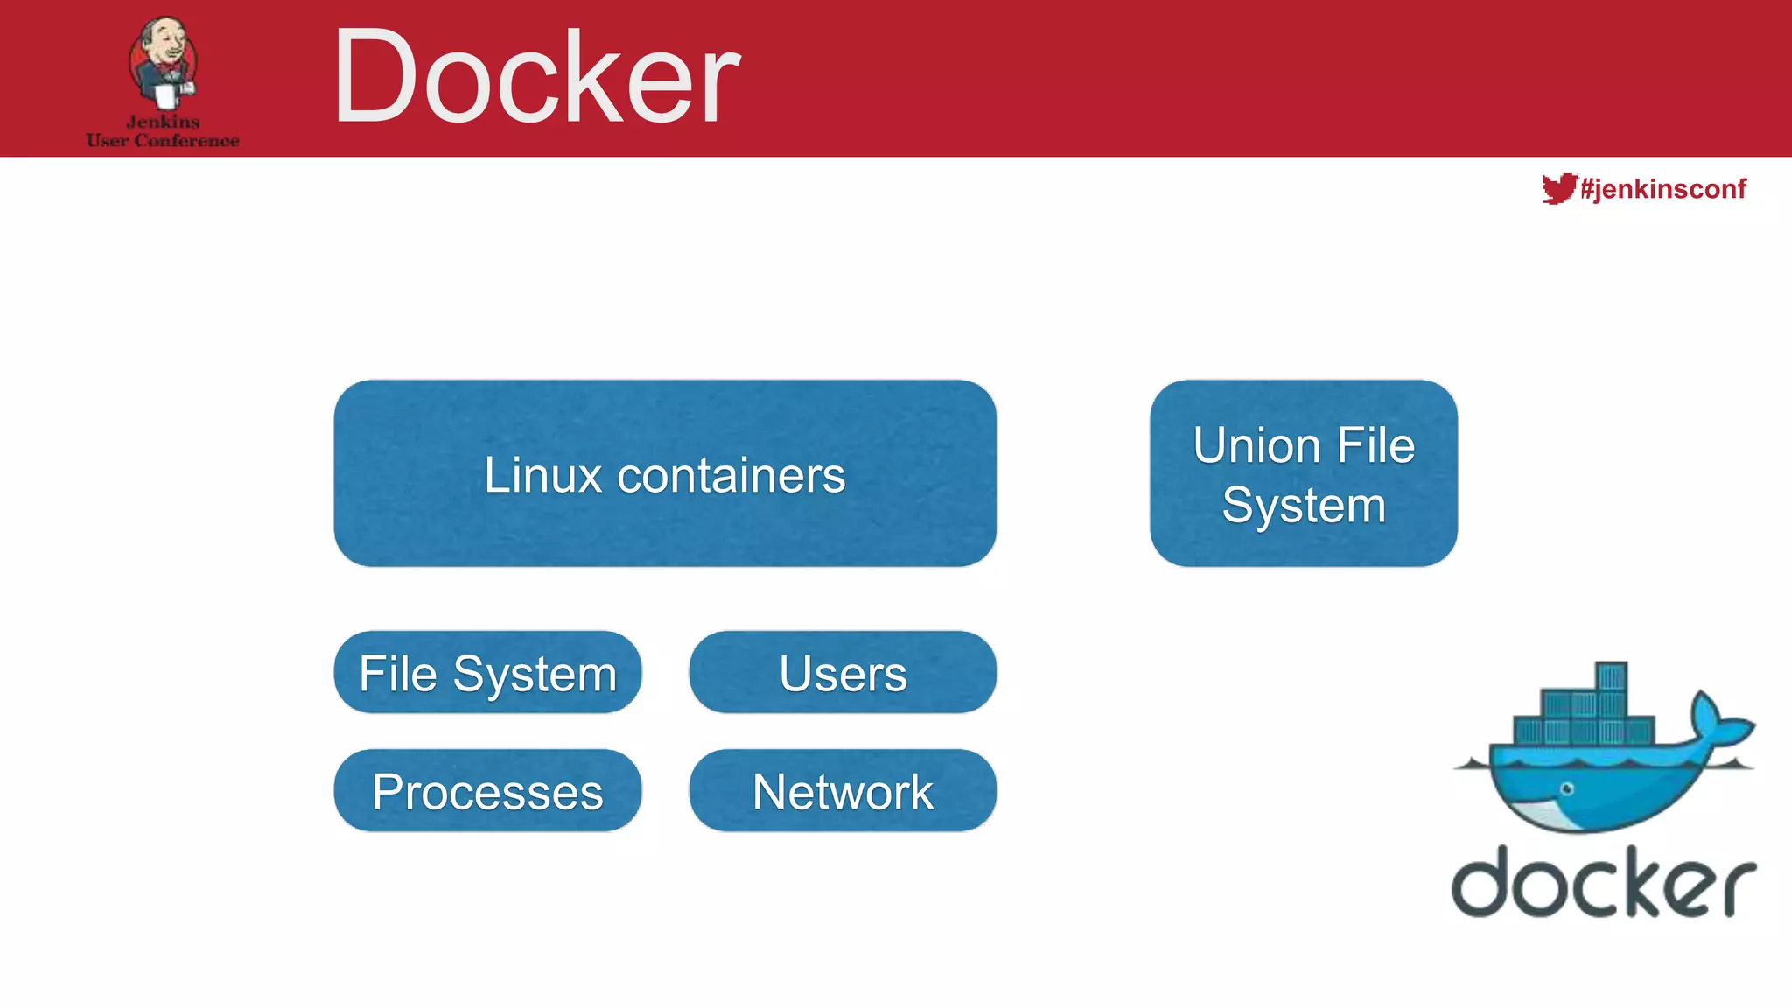Click the Twitter bird icon

[x=1558, y=188]
